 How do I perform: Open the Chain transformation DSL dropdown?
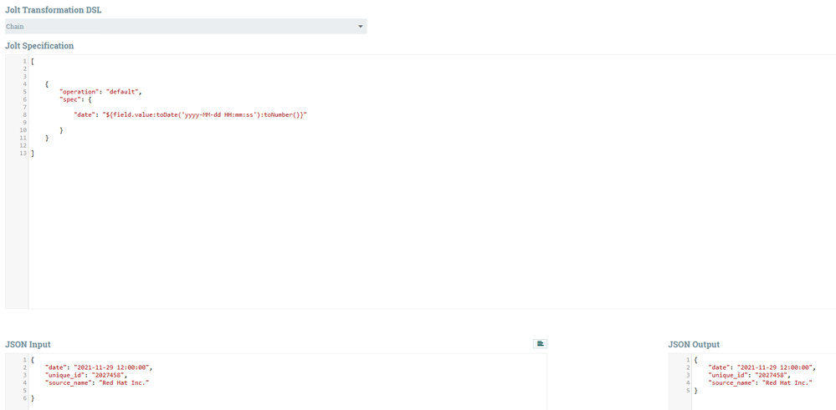186,26
